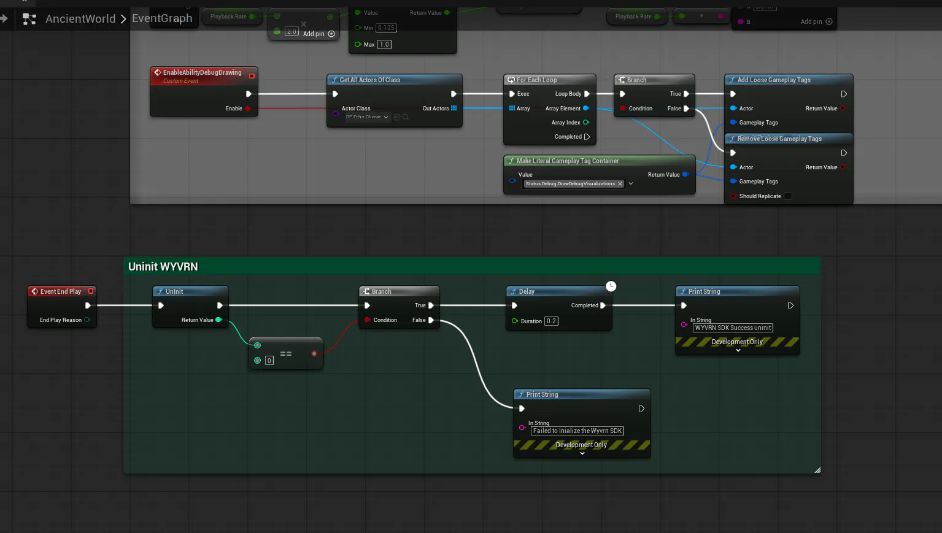Click the equals node boolean output pin
The height and width of the screenshot is (533, 942).
tap(314, 353)
